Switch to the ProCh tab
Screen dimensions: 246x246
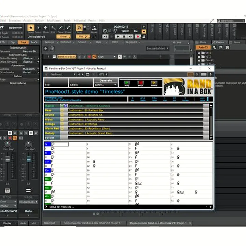point(34,42)
